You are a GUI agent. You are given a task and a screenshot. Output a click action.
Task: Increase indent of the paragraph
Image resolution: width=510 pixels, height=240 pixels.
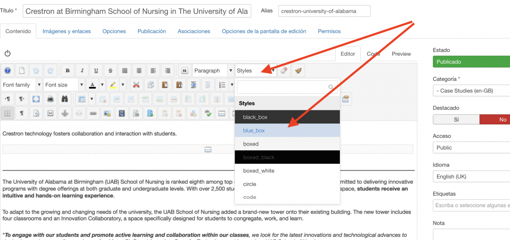[194, 85]
